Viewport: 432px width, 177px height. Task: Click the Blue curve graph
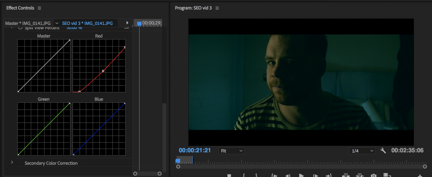pos(99,129)
